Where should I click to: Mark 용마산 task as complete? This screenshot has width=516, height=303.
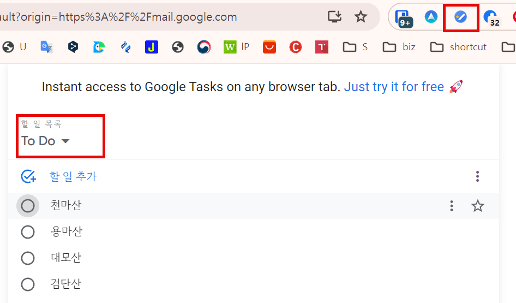click(x=28, y=232)
